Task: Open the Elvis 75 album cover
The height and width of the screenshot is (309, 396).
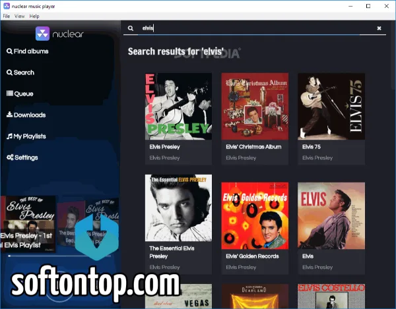Action: click(x=331, y=106)
